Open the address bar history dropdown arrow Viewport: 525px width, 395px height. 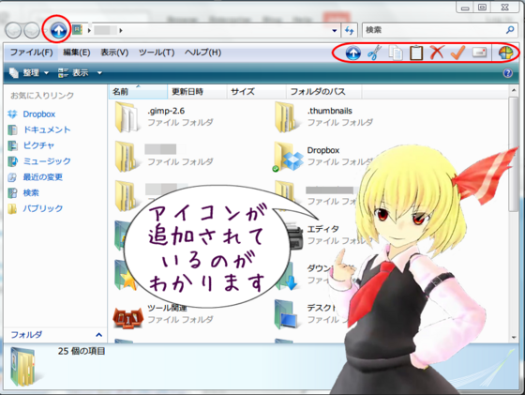click(x=334, y=30)
